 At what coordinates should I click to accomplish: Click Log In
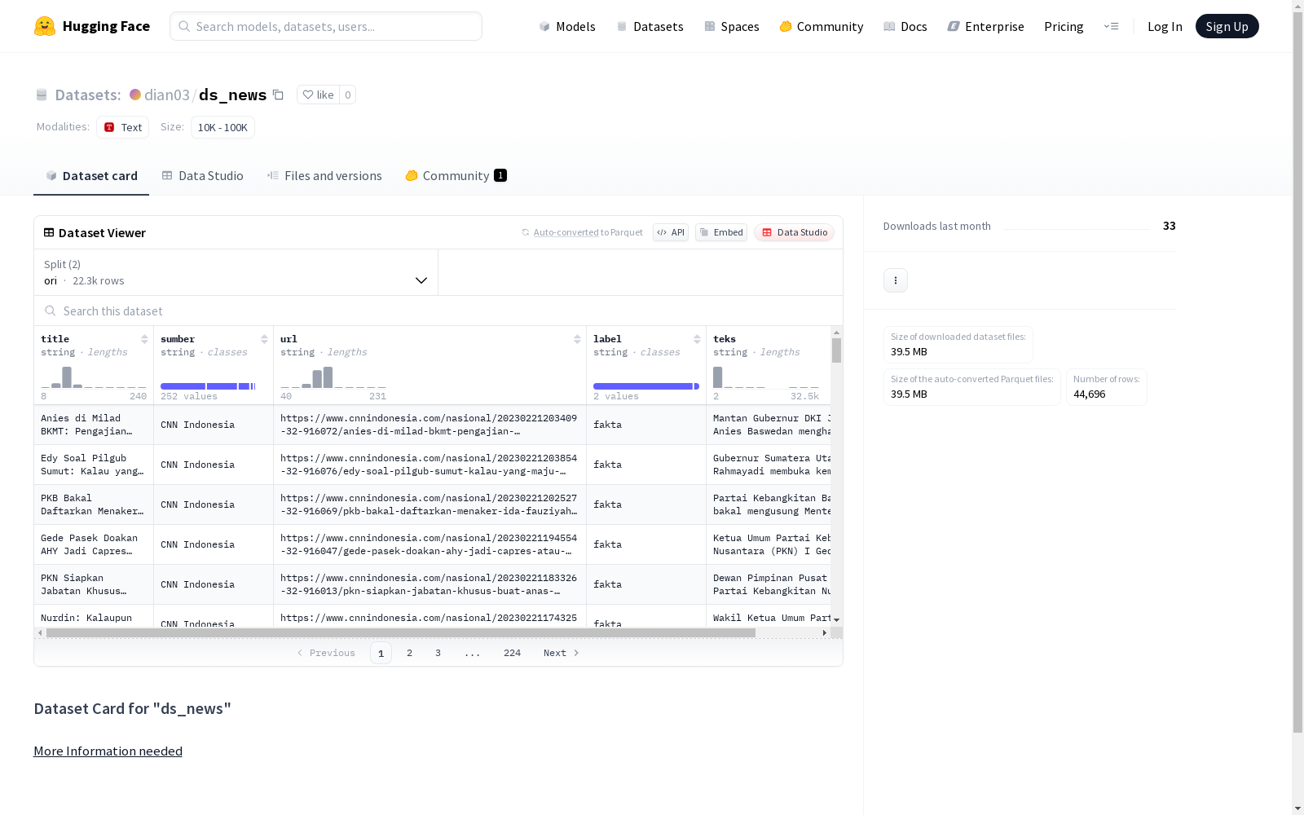pos(1165,26)
